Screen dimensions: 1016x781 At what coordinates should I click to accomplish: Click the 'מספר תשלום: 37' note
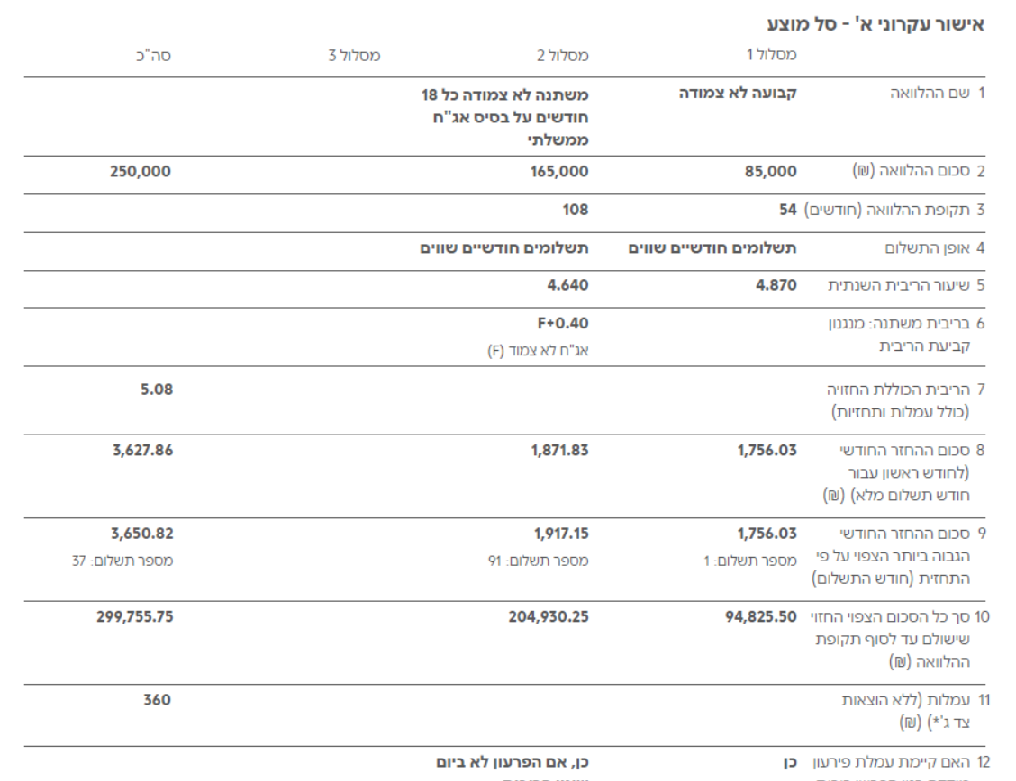pyautogui.click(x=122, y=561)
